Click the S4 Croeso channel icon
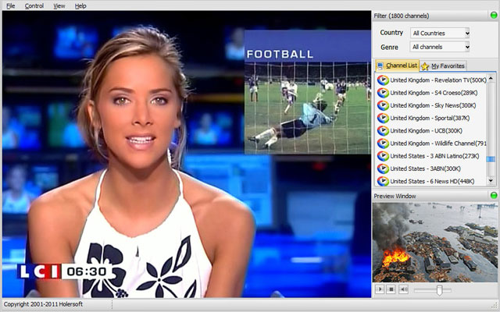 click(x=383, y=93)
